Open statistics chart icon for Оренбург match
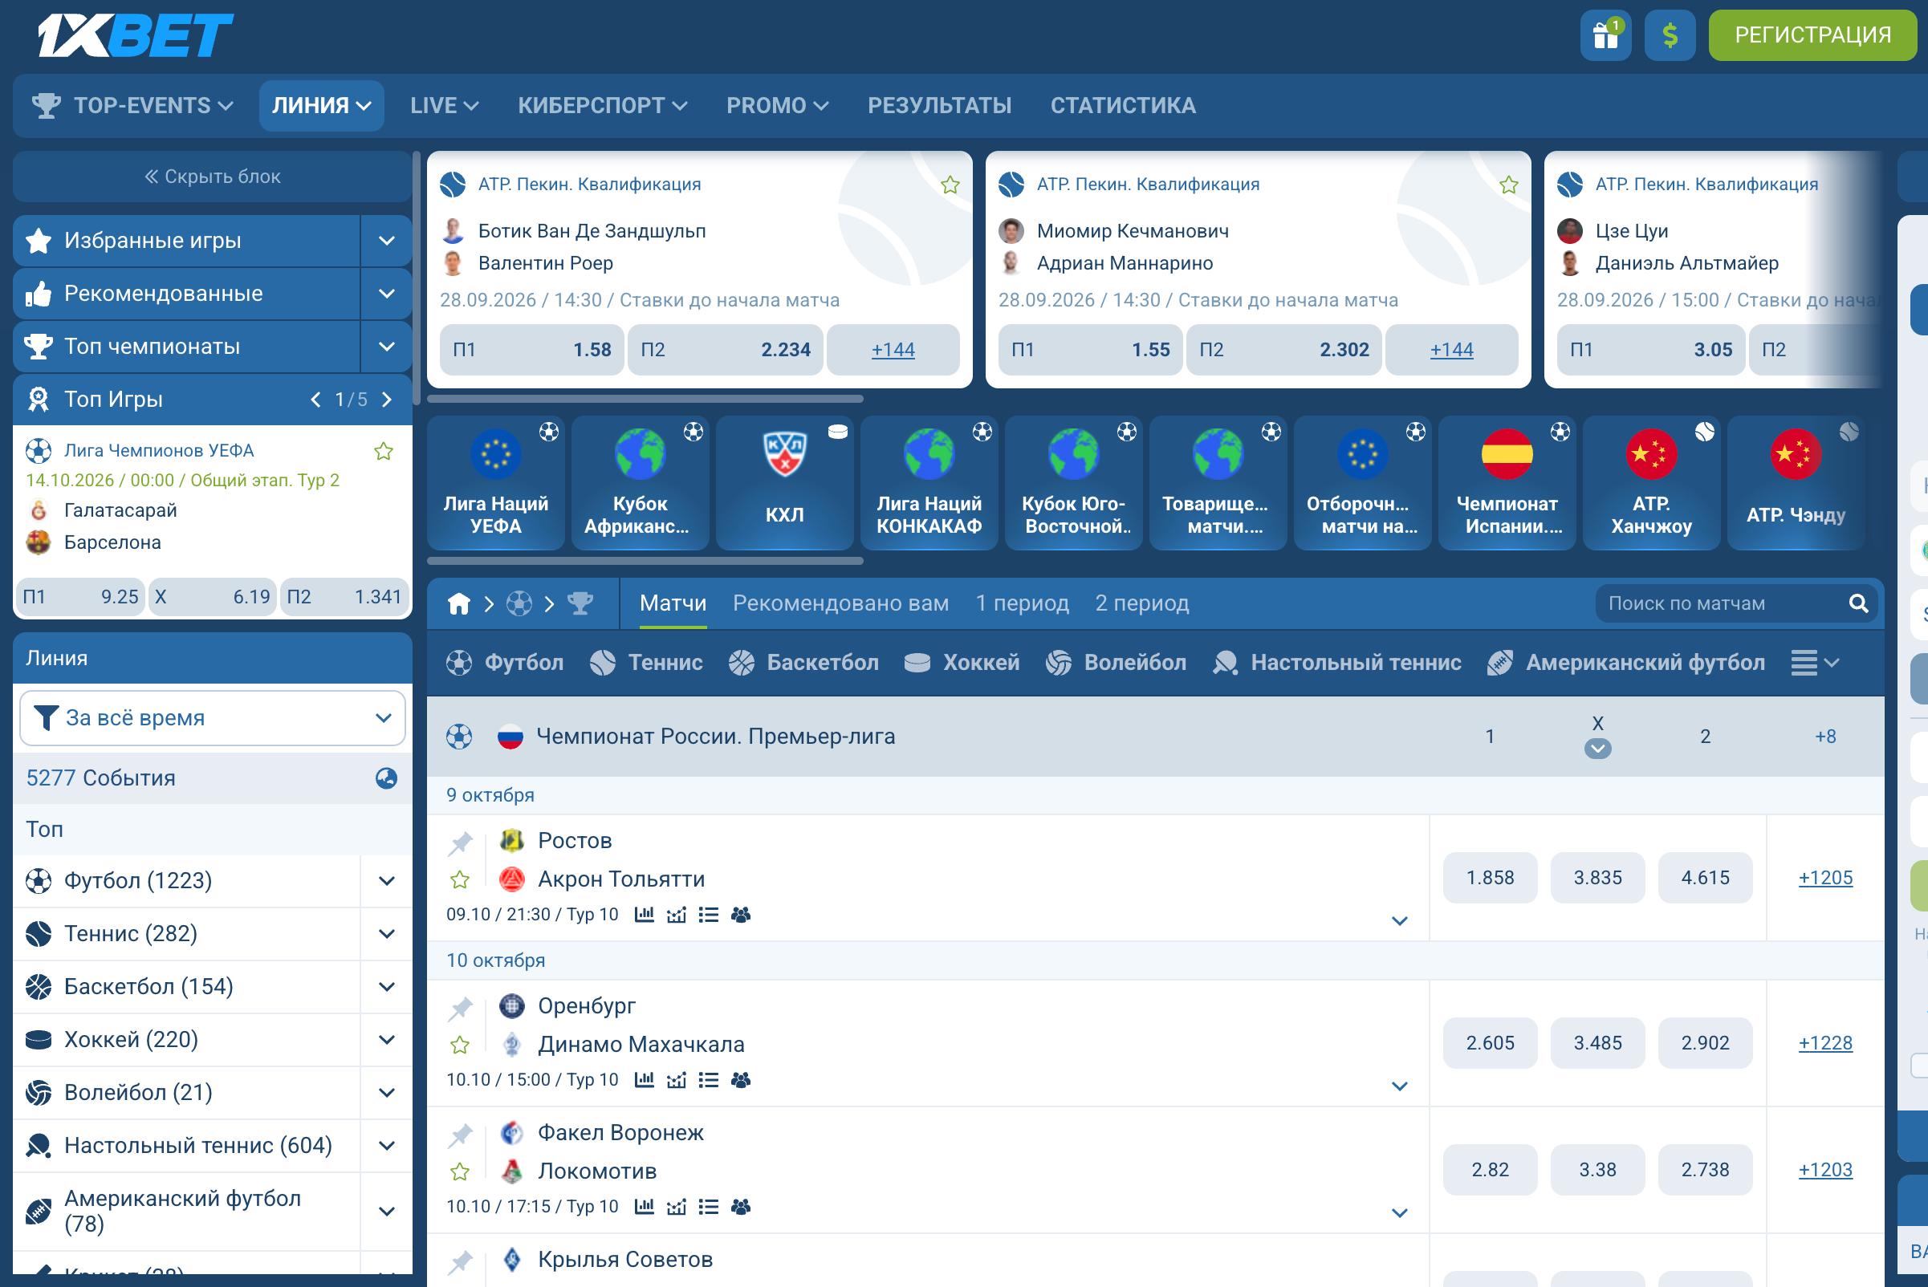Viewport: 1928px width, 1287px height. pyautogui.click(x=645, y=1079)
